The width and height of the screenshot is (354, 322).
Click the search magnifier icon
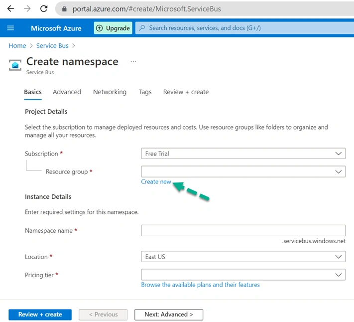click(x=142, y=28)
